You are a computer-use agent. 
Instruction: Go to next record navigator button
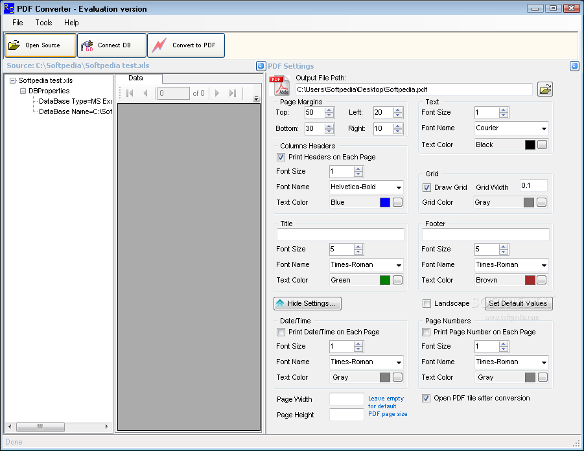pos(217,93)
